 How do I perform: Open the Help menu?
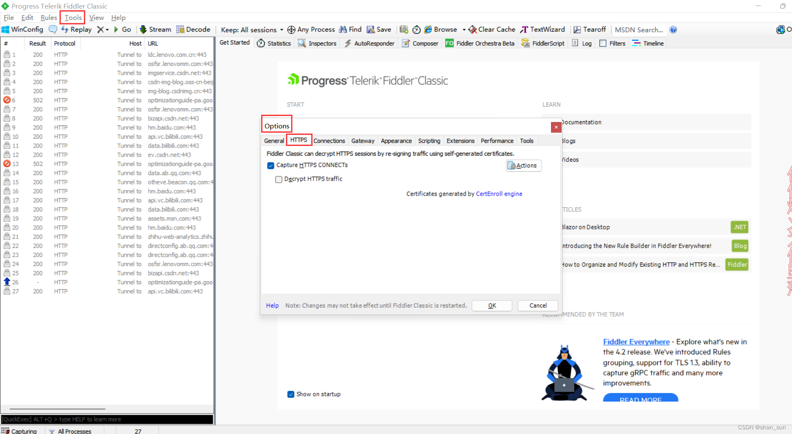(x=118, y=18)
